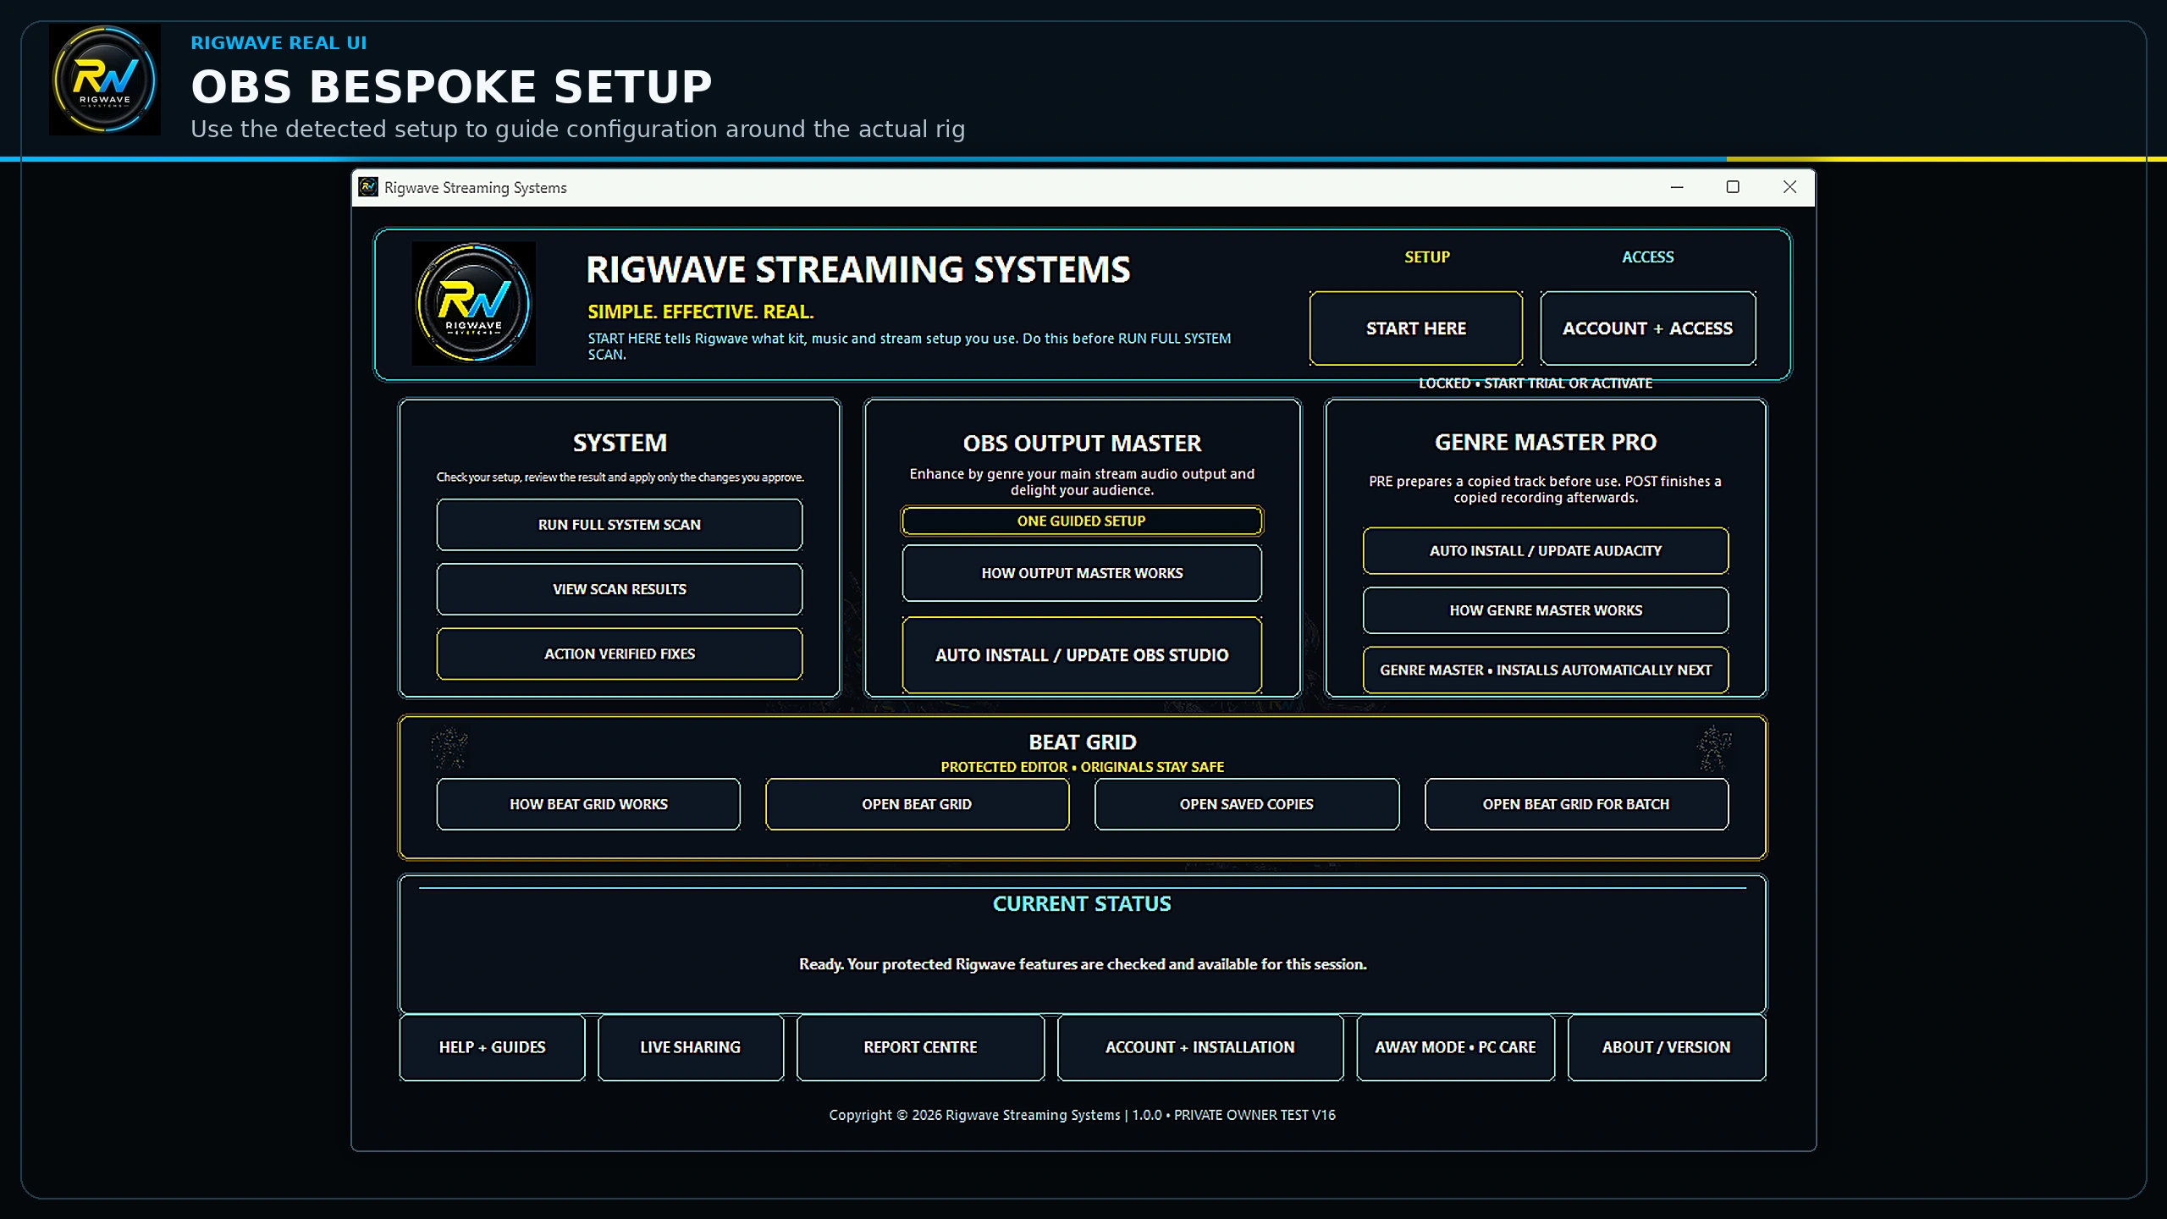Open HOW GENRE MASTER WORKS

pos(1546,610)
